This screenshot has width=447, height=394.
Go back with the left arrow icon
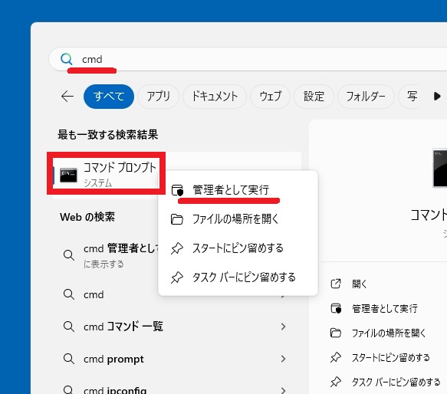pyautogui.click(x=67, y=97)
